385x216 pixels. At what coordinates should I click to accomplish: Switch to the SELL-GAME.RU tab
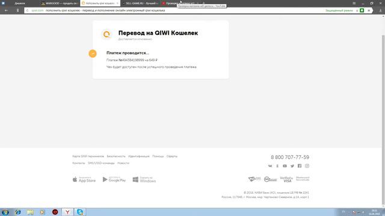(140, 3)
